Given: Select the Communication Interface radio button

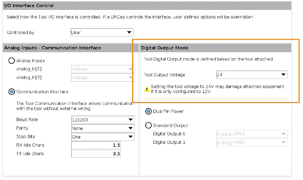Looking at the screenshot, I should (12, 92).
